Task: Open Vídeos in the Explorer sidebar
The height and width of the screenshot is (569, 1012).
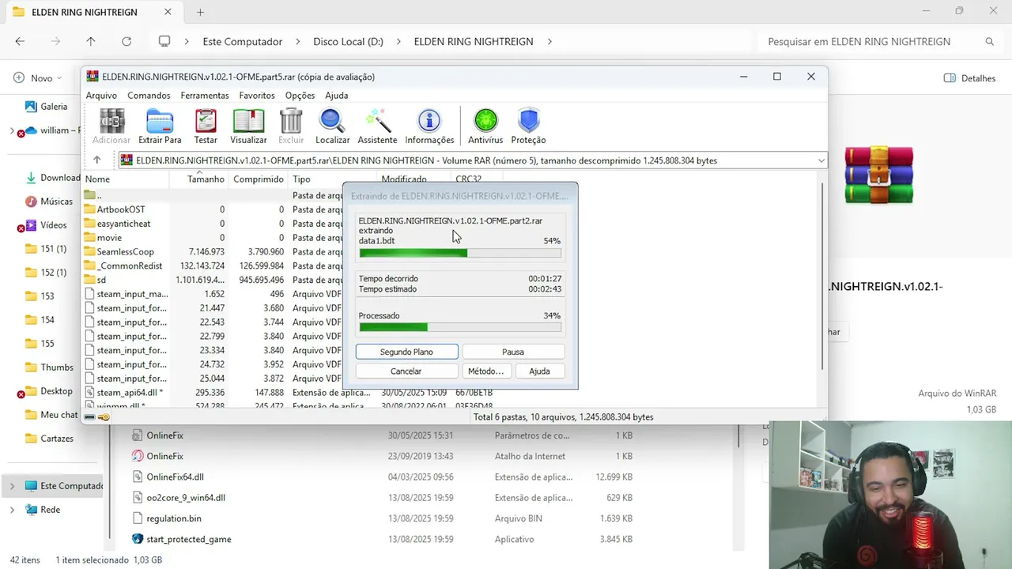Action: (46, 225)
